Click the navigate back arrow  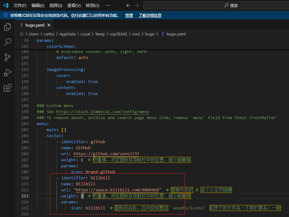pyautogui.click(x=128, y=5)
